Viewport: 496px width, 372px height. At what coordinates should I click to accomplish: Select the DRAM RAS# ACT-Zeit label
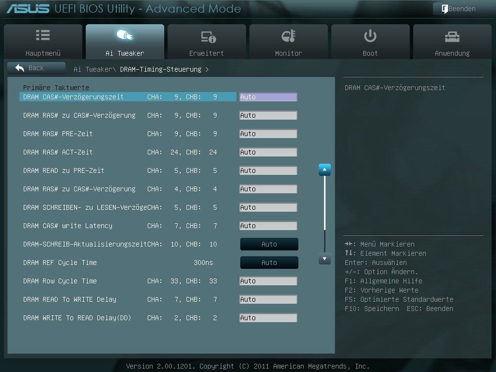coord(58,152)
